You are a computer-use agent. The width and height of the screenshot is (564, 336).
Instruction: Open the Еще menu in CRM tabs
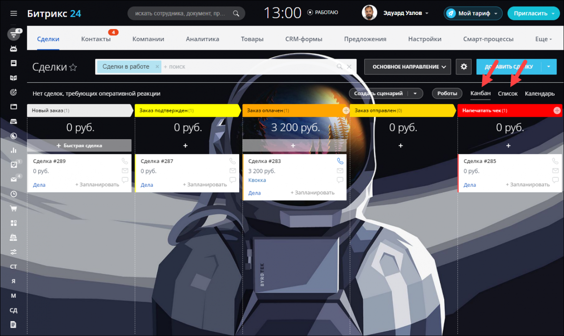click(544, 39)
